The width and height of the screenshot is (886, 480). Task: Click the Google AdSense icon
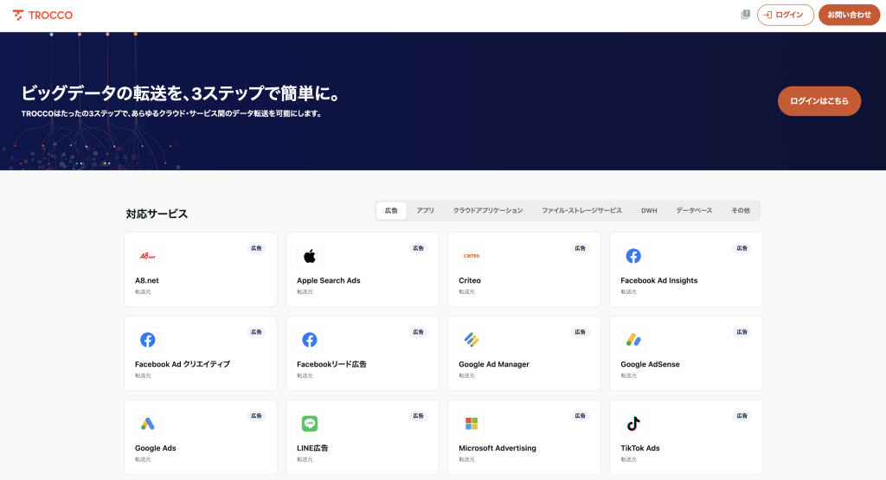[633, 340]
